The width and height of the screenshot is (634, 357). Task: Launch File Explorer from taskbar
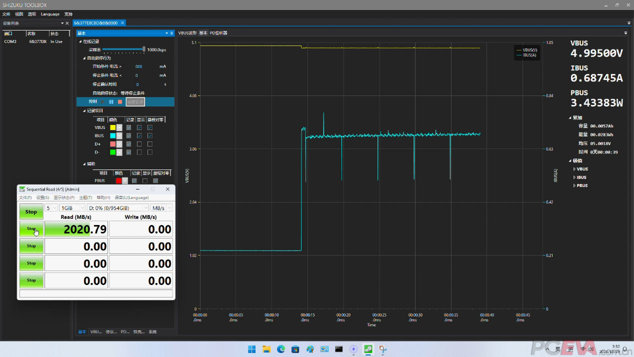click(x=266, y=349)
